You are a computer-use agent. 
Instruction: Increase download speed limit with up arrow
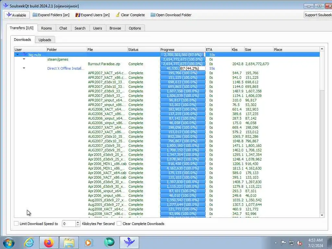click(78, 222)
